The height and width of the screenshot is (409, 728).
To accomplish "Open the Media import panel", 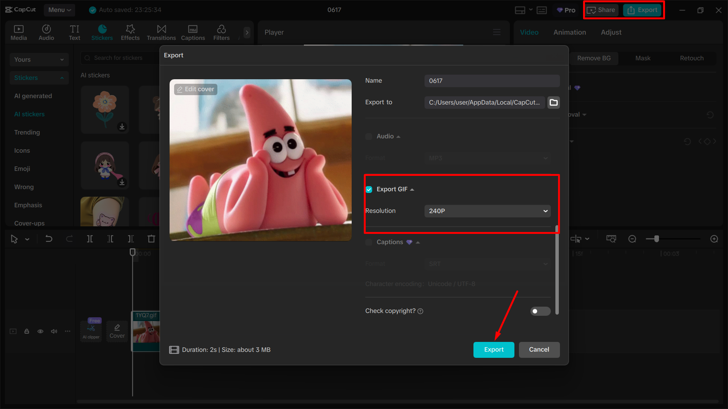I will [19, 32].
